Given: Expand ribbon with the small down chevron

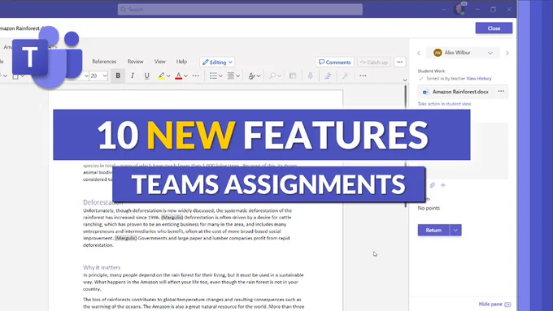Looking at the screenshot, I should pyautogui.click(x=405, y=80).
